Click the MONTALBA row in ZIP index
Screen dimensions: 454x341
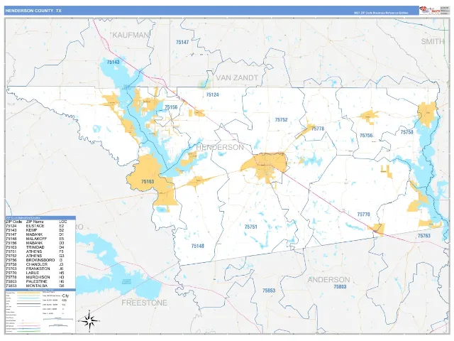(40, 286)
